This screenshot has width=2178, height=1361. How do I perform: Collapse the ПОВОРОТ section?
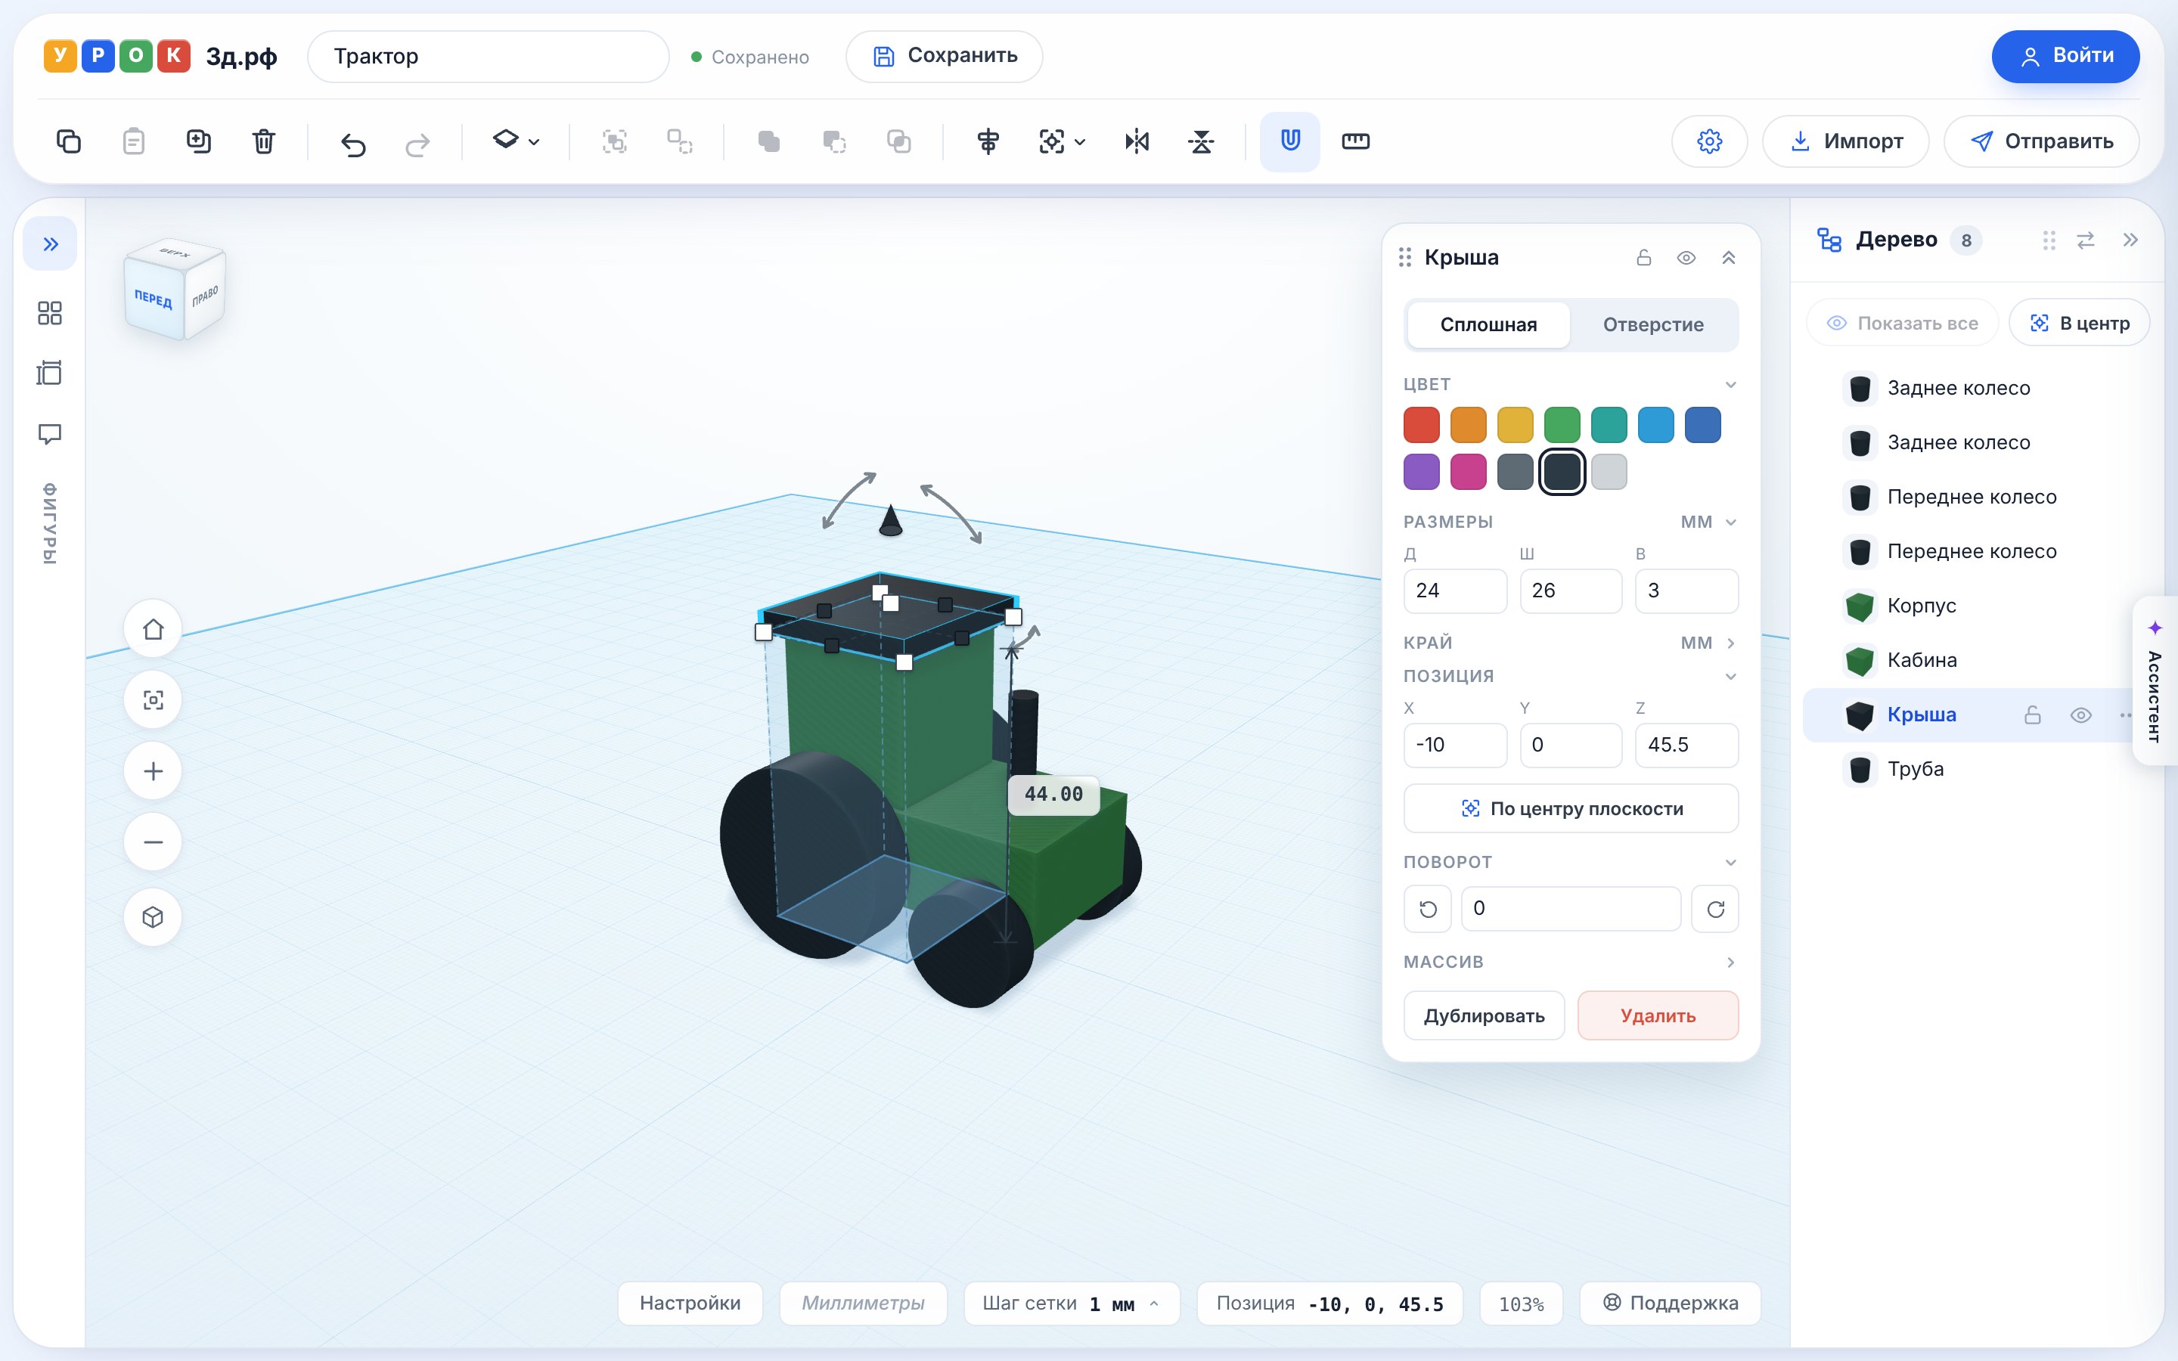1730,862
